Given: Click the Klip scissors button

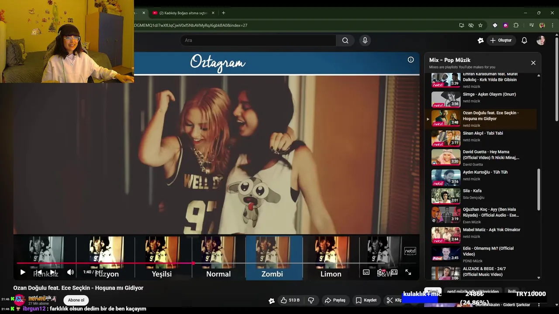Looking at the screenshot, I should (394, 300).
